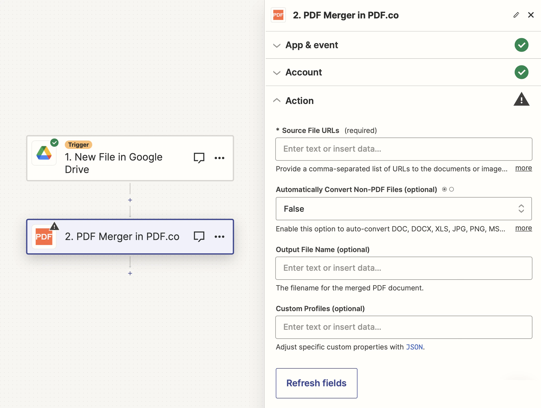Open comment icon on Google Drive step
This screenshot has height=408, width=541.
(199, 158)
